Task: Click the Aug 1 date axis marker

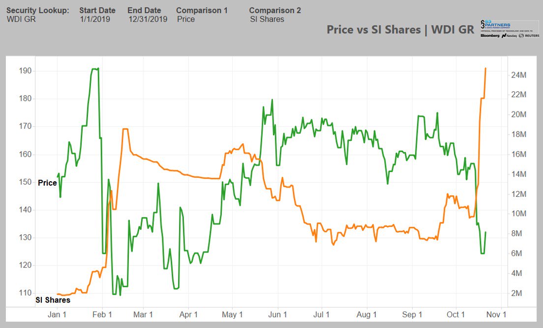Action: coord(366,315)
